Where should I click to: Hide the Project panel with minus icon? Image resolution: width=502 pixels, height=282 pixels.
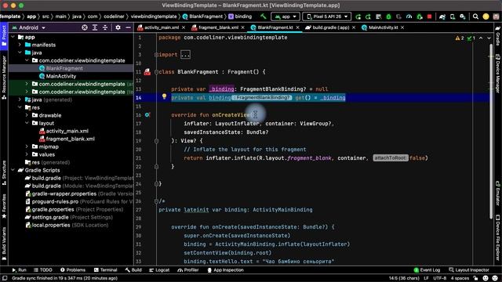(128, 27)
